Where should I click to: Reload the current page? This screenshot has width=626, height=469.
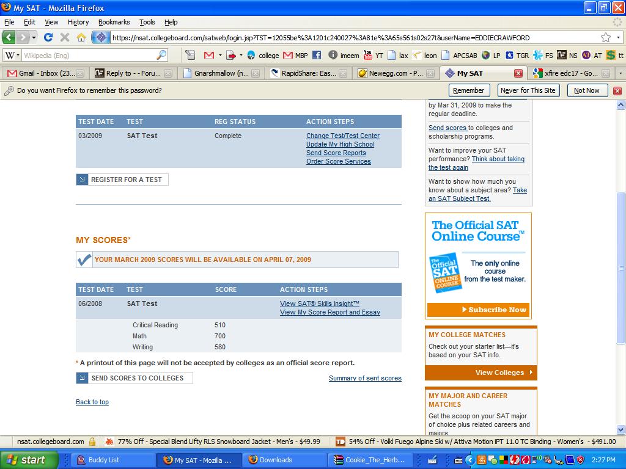click(x=47, y=37)
